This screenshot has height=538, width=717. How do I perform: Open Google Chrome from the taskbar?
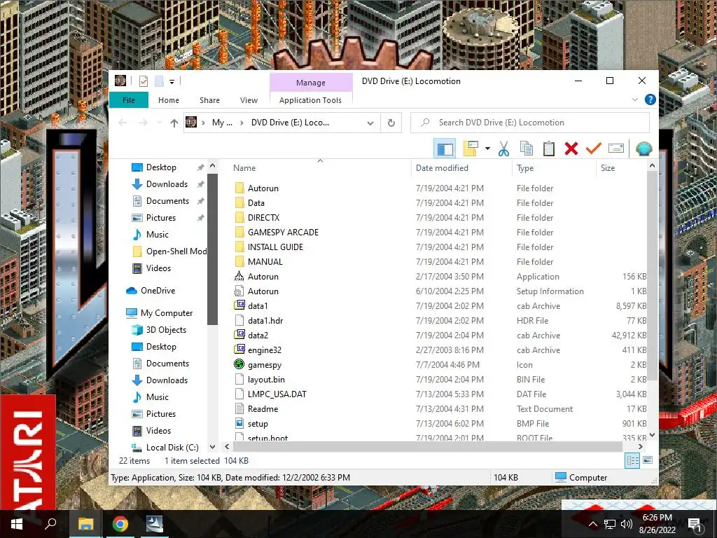120,524
